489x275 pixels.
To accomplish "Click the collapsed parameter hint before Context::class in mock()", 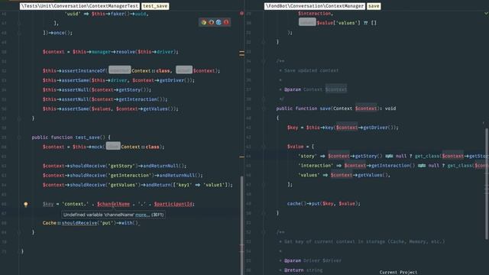I will click(x=113, y=146).
